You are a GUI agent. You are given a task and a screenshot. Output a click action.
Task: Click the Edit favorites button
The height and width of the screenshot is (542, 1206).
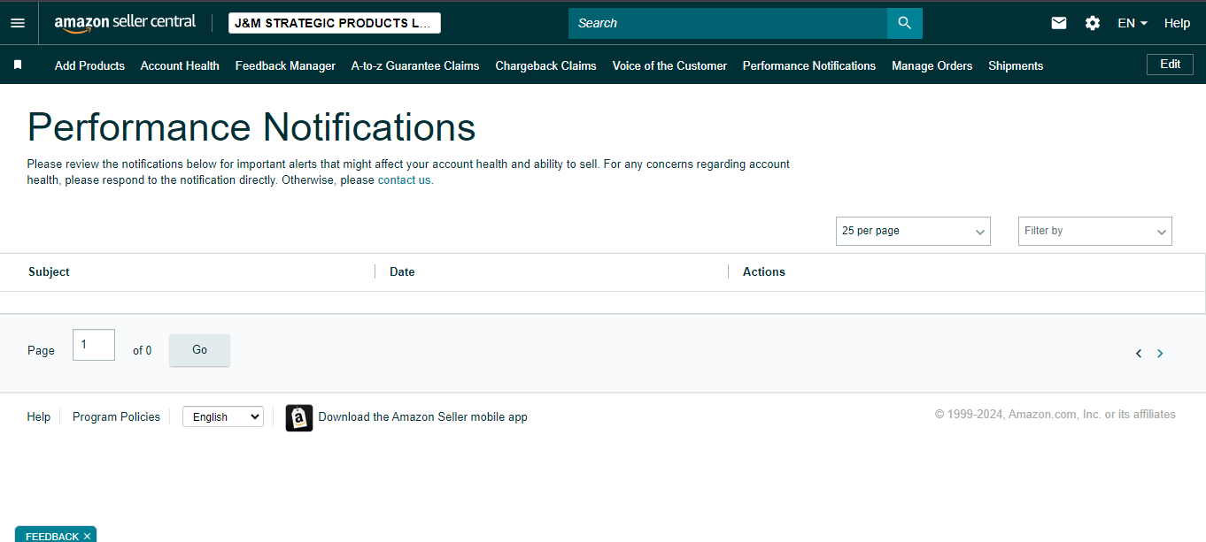pyautogui.click(x=1170, y=65)
